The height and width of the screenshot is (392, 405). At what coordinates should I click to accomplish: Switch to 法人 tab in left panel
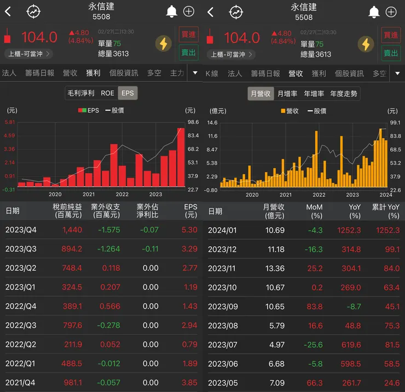pos(9,73)
